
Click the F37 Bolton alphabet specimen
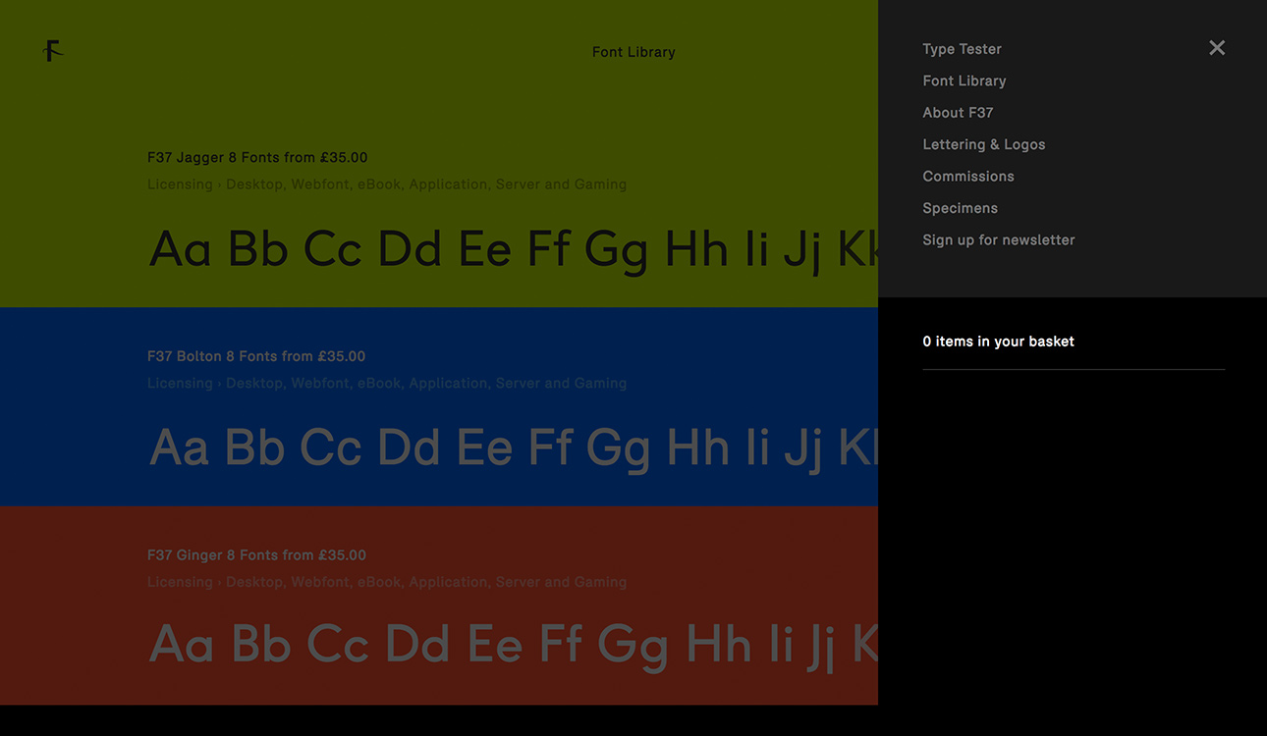pos(513,448)
